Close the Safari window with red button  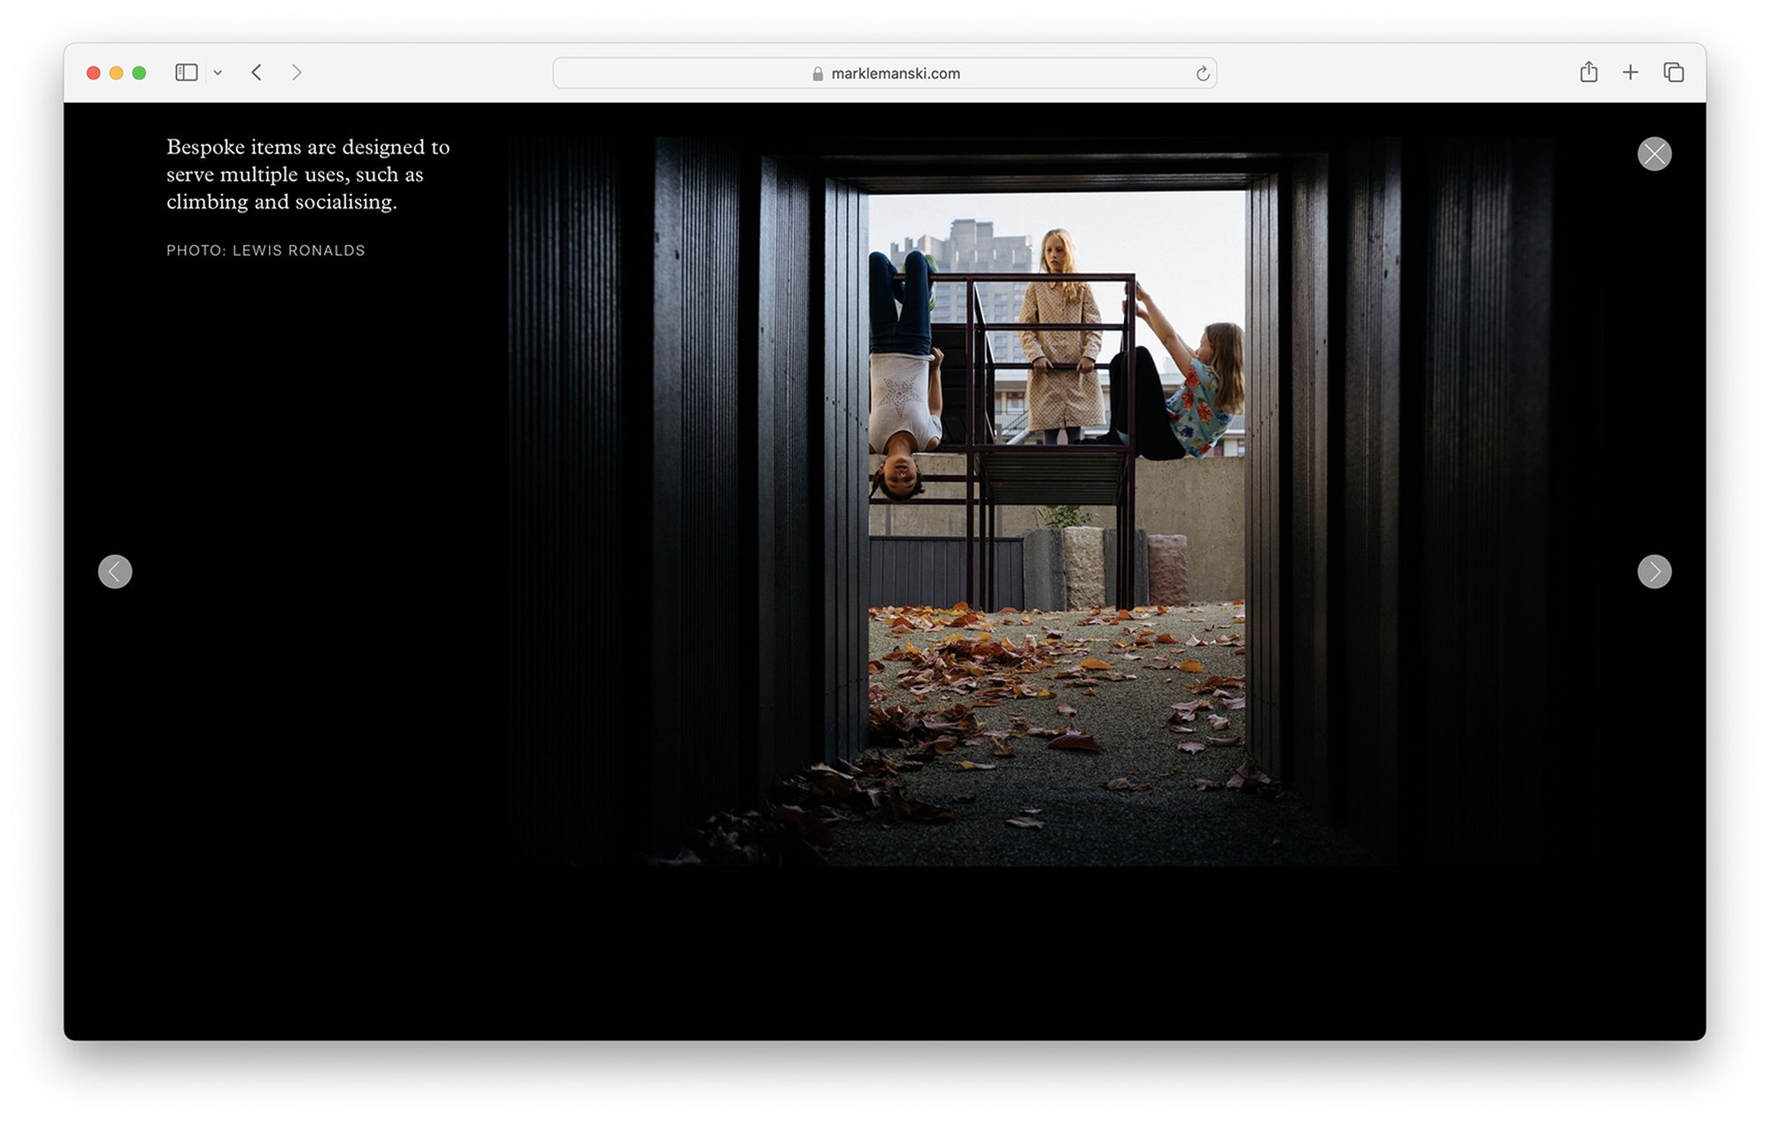(x=93, y=73)
